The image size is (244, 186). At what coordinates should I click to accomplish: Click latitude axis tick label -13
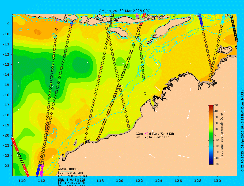(6, 64)
